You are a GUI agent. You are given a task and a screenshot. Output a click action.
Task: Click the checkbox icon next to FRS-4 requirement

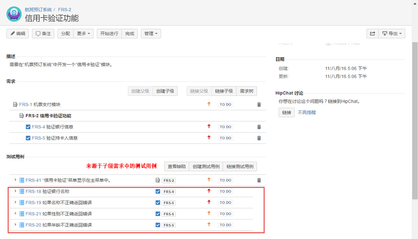pos(28,127)
